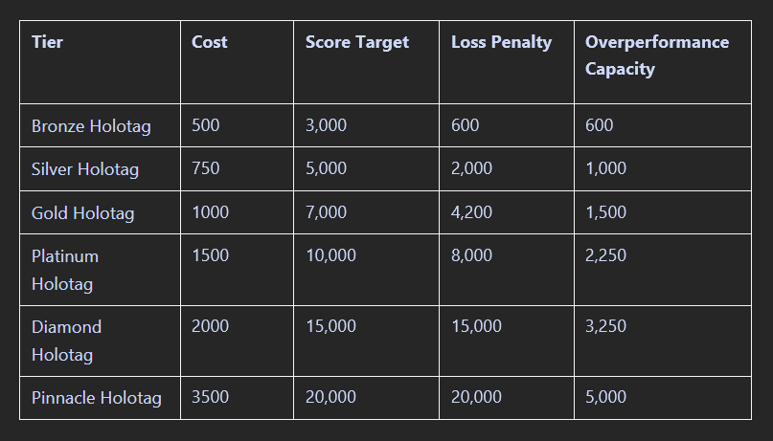This screenshot has height=441, width=773.
Task: Click the Gold loss penalty 4,200
Action: 471,212
